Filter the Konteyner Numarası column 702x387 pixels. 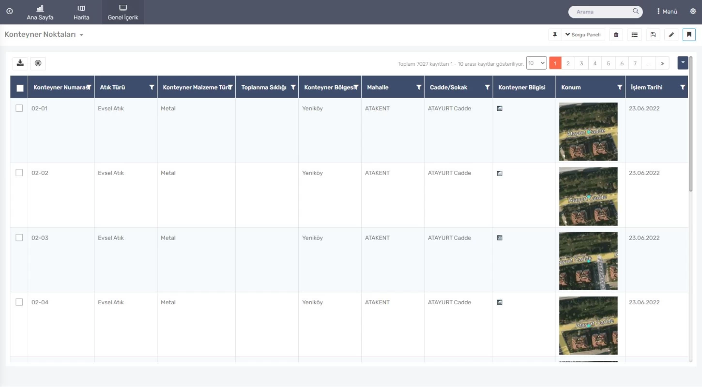(89, 87)
